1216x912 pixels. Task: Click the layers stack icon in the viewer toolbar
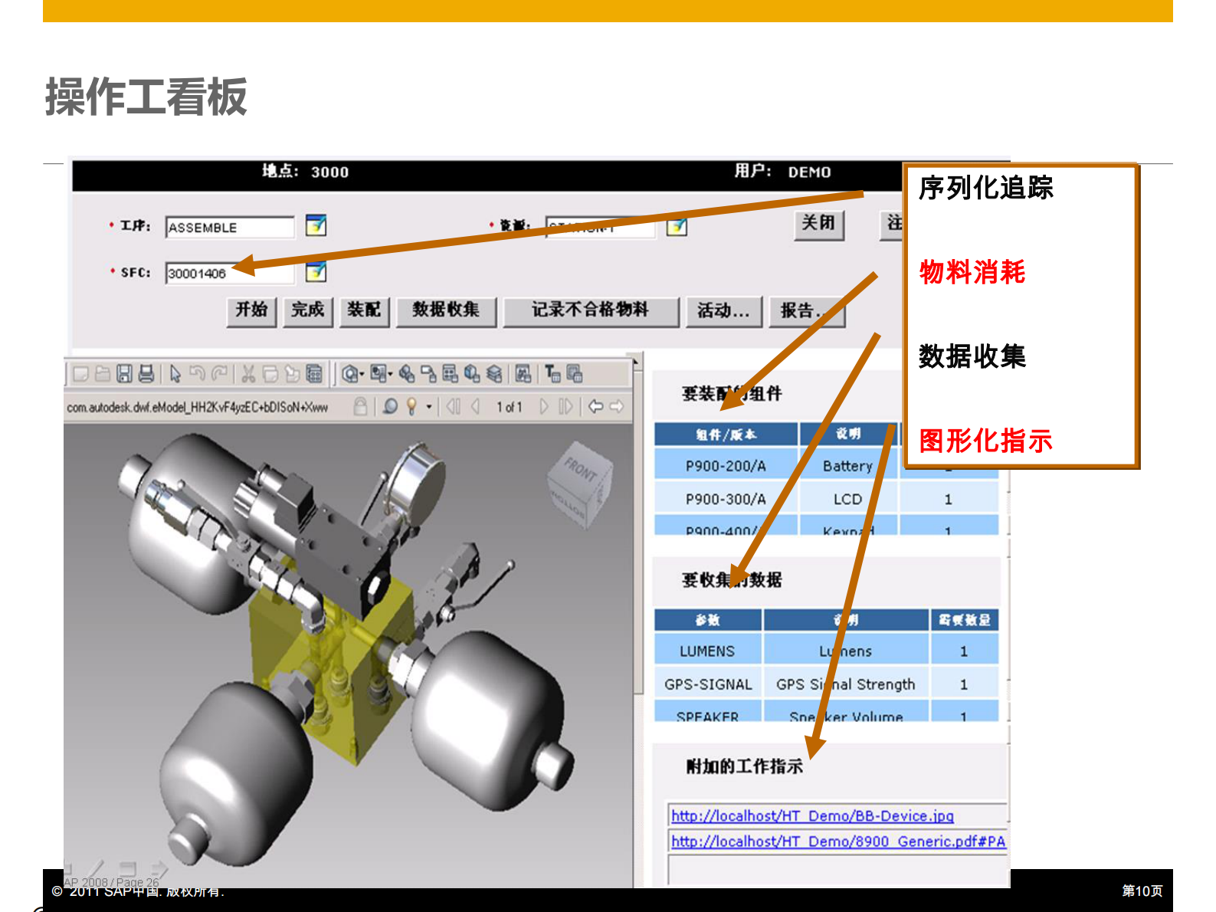coord(494,373)
